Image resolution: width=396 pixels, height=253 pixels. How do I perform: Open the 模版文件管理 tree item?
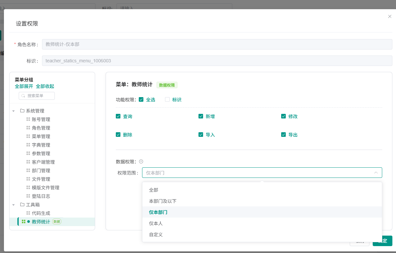coord(46,188)
